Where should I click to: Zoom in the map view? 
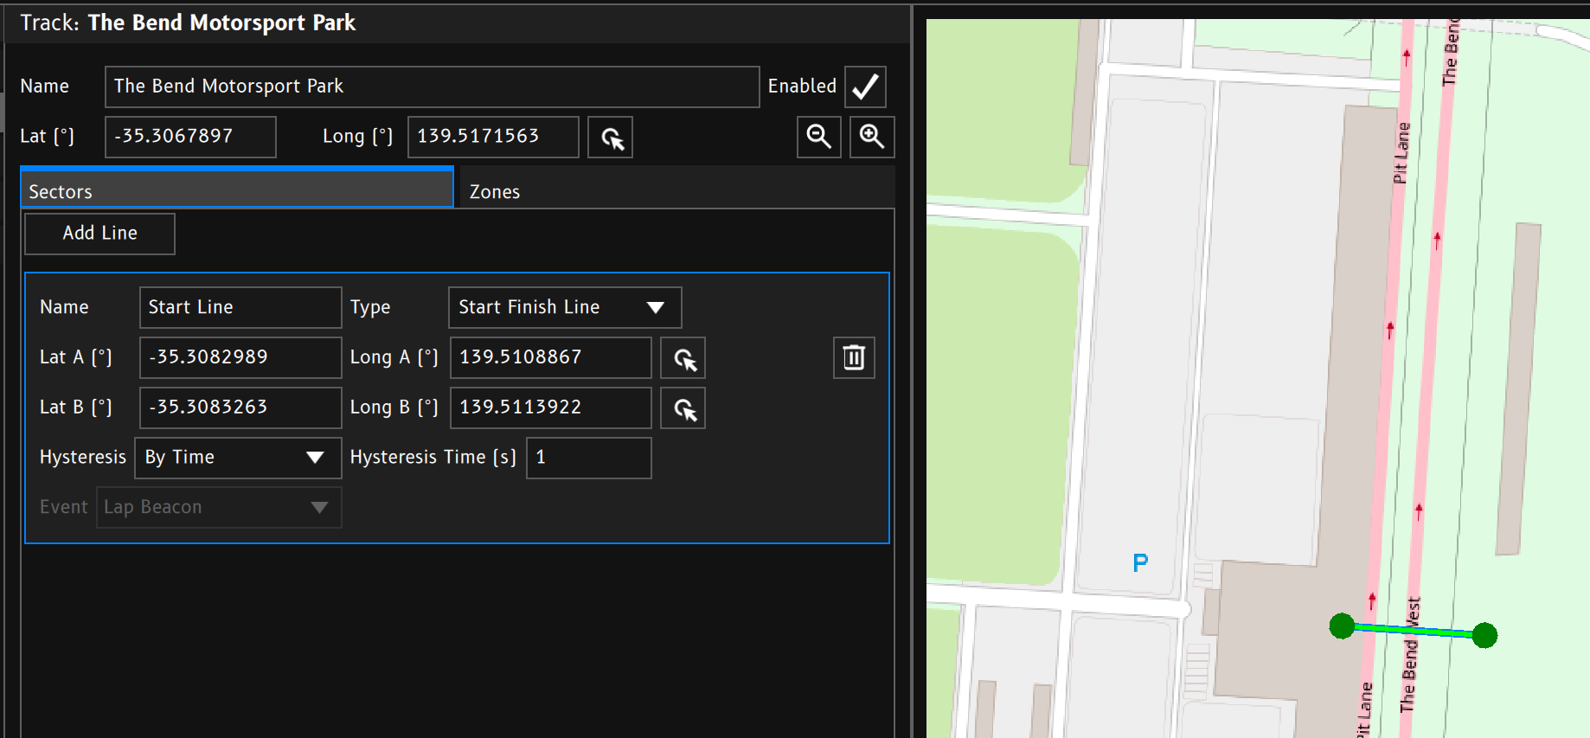pyautogui.click(x=871, y=137)
